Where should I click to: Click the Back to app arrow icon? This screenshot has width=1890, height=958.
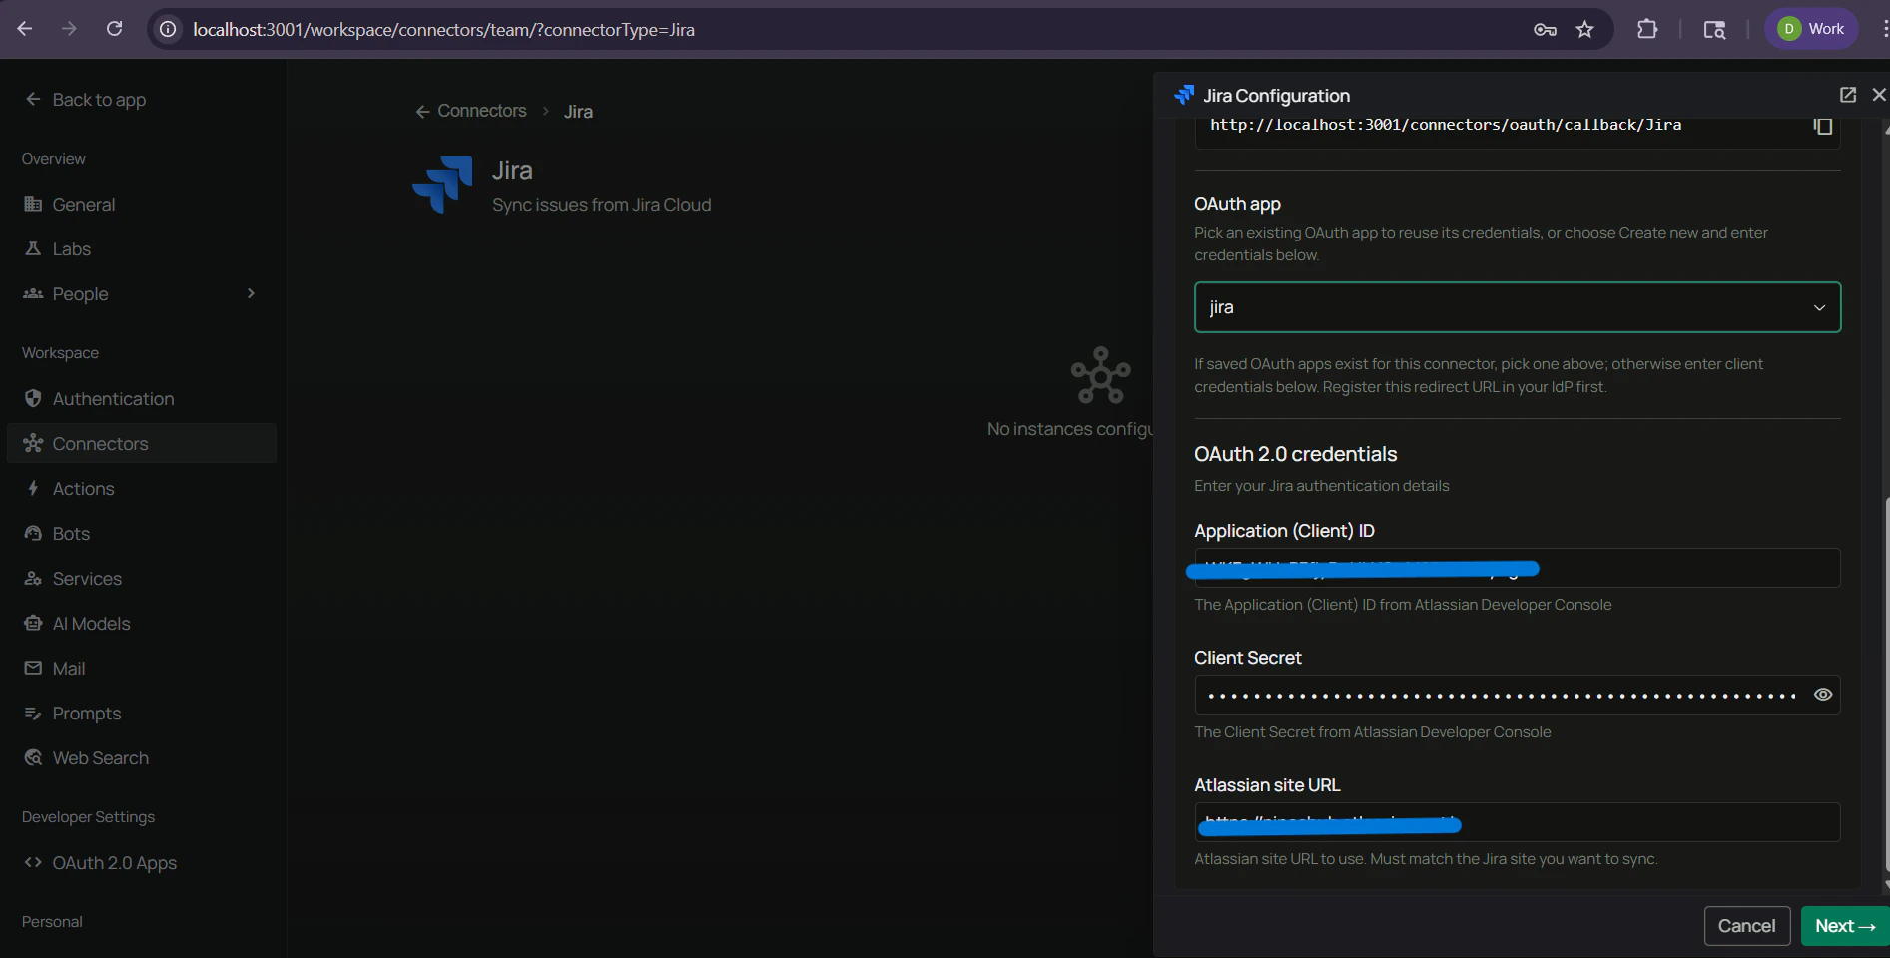tap(33, 99)
